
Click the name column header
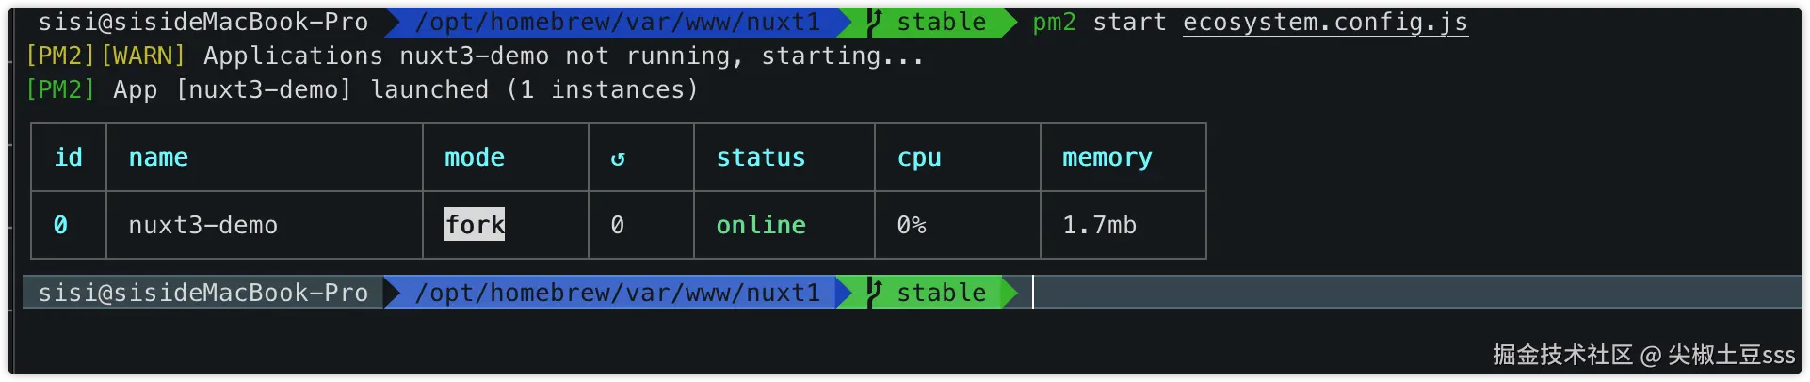point(158,157)
